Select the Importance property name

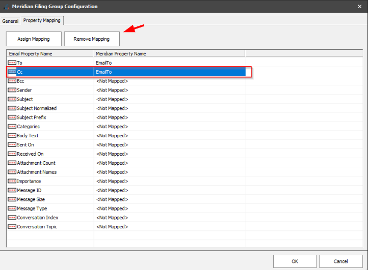tap(29, 181)
